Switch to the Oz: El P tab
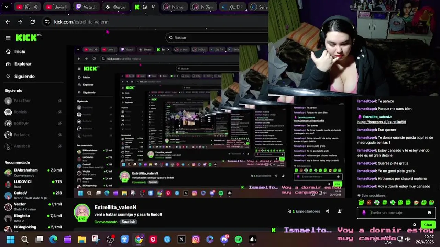 [233, 7]
